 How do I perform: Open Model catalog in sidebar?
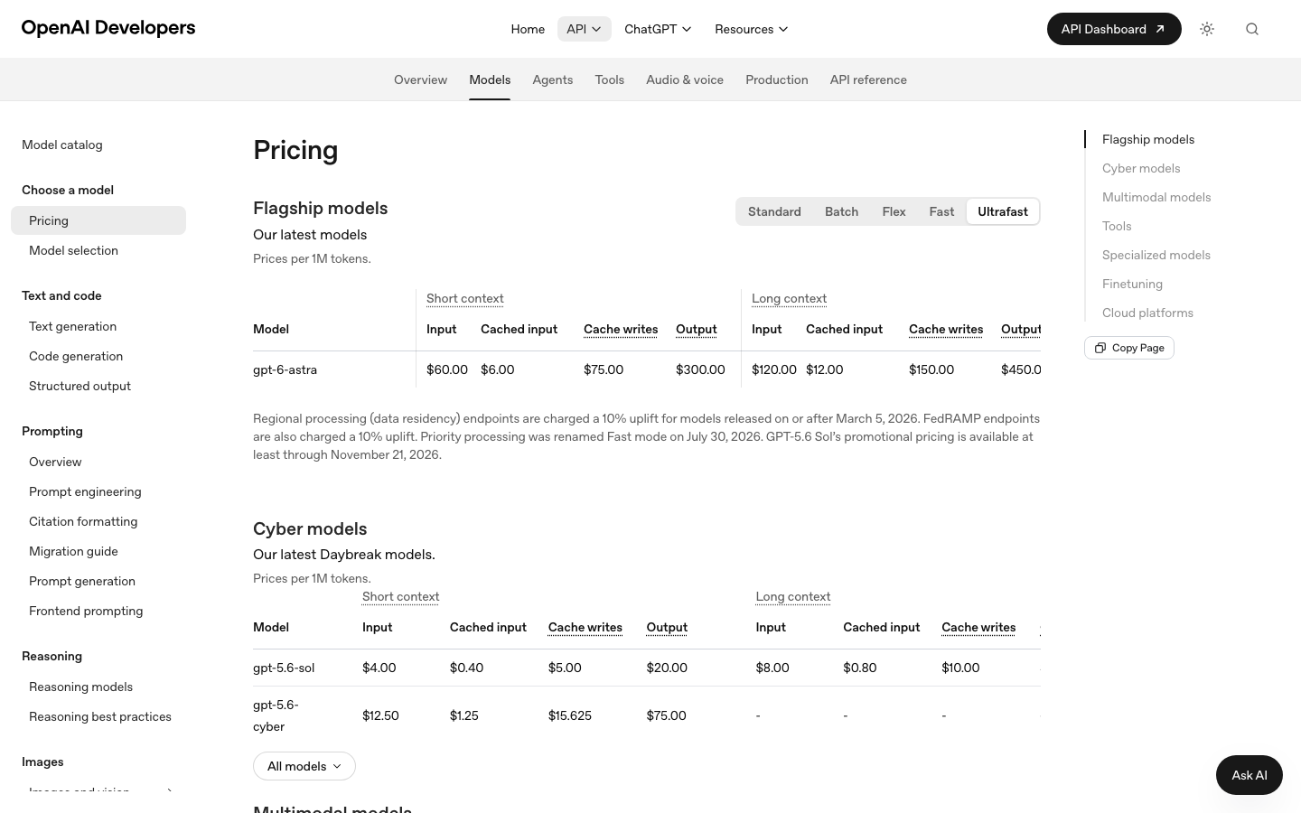tap(62, 145)
